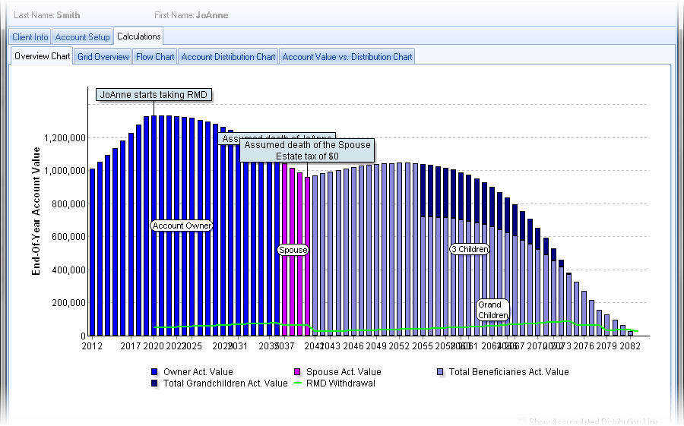The width and height of the screenshot is (684, 426).
Task: Open the Client Info tab
Action: [30, 36]
